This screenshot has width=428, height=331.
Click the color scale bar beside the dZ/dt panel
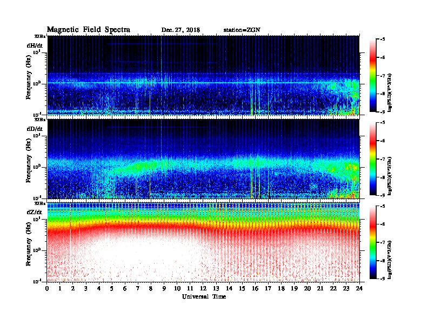pyautogui.click(x=373, y=242)
